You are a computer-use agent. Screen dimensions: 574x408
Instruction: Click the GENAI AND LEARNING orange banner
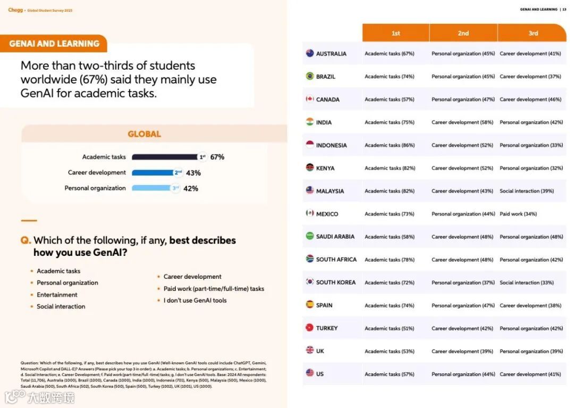click(x=54, y=44)
